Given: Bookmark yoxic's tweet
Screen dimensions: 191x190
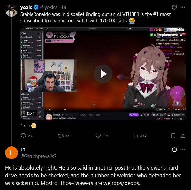Looking at the screenshot, I should coord(173,136).
